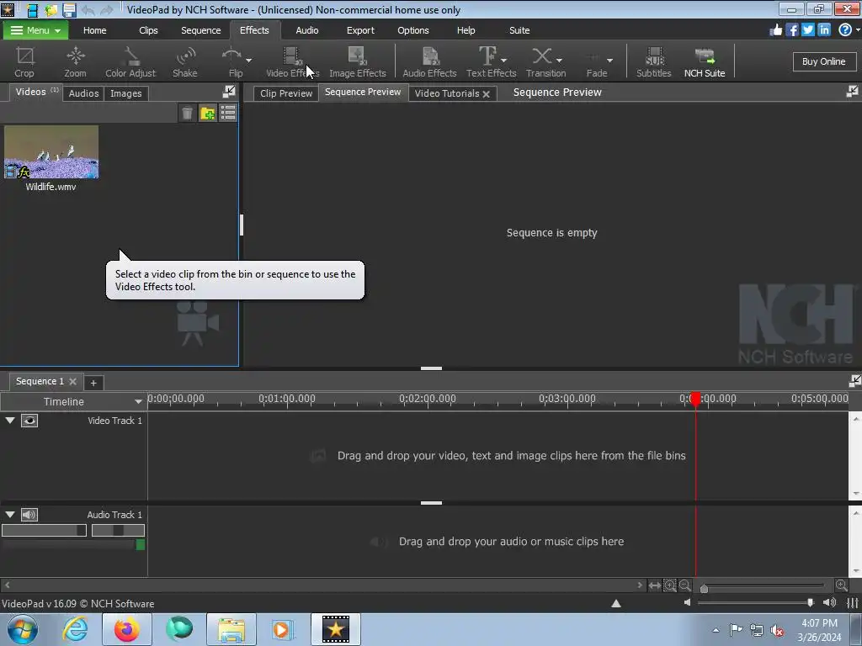Click the red timeline playhead marker
862x646 pixels.
[695, 400]
